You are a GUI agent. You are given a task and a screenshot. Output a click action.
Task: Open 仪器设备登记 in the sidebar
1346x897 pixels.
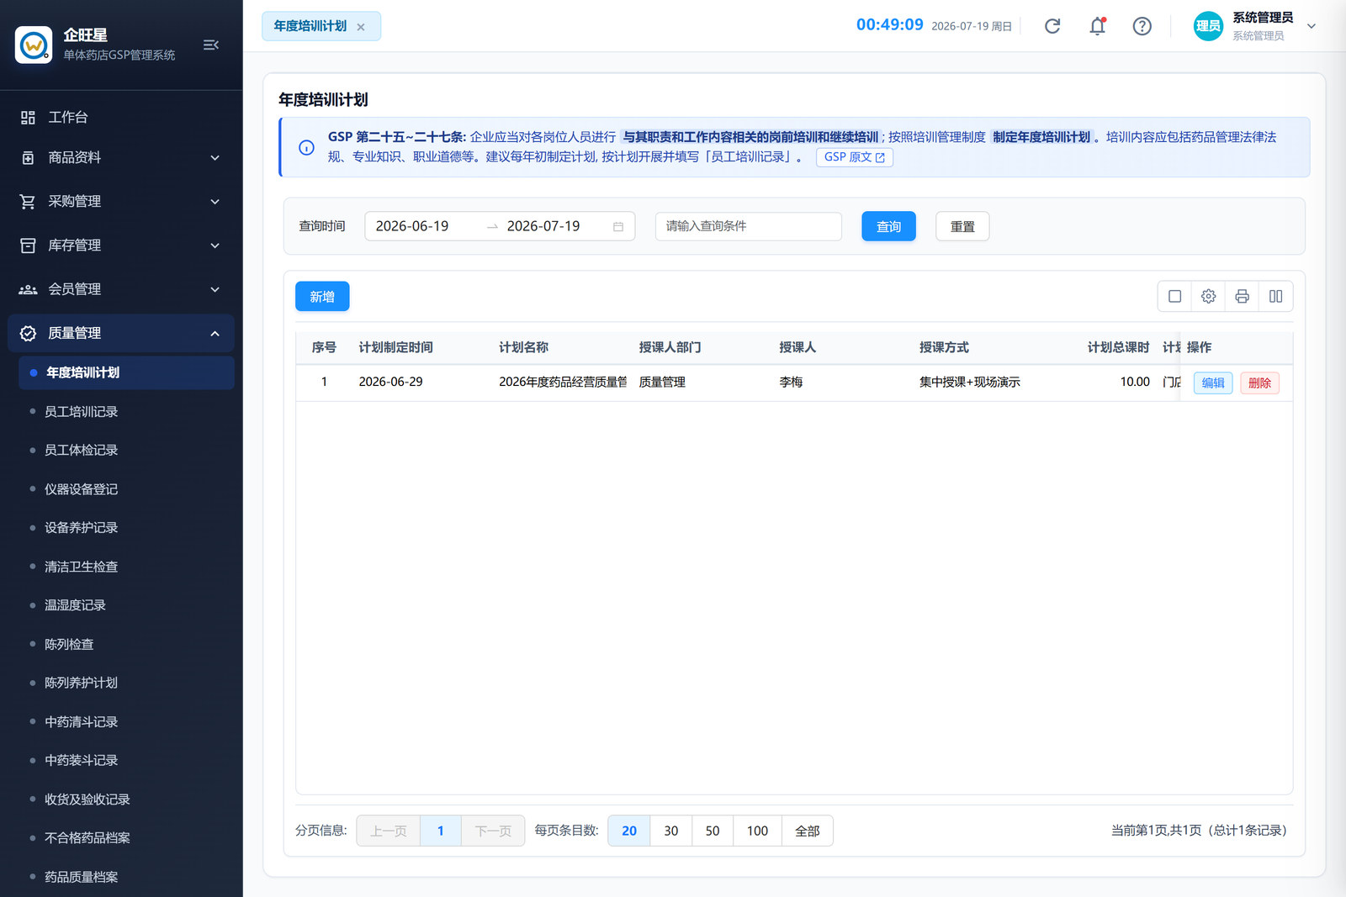coord(126,489)
